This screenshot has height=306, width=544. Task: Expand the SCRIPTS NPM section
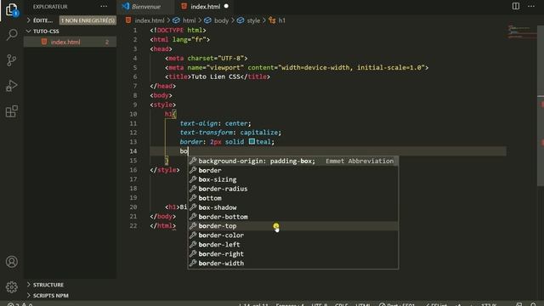(x=51, y=295)
